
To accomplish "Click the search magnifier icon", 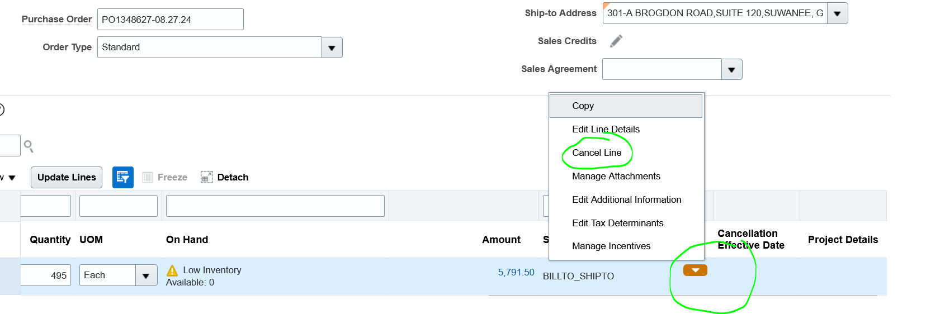I will click(29, 146).
